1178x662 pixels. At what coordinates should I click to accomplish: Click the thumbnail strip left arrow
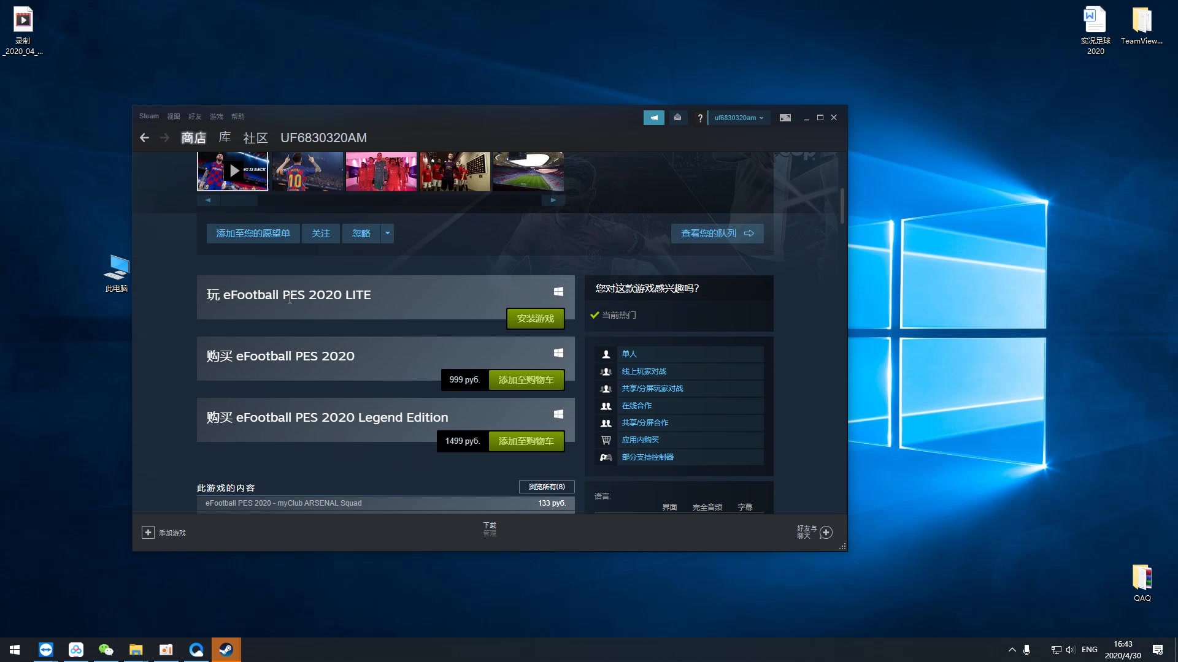208,200
